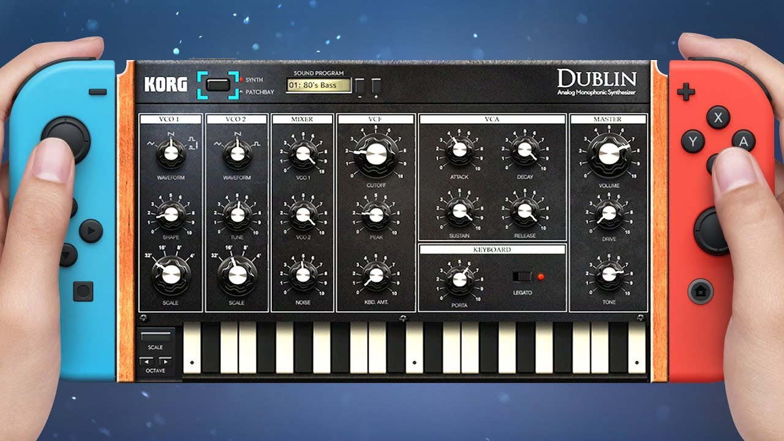
Task: Click the Master Tone knob
Action: [608, 274]
